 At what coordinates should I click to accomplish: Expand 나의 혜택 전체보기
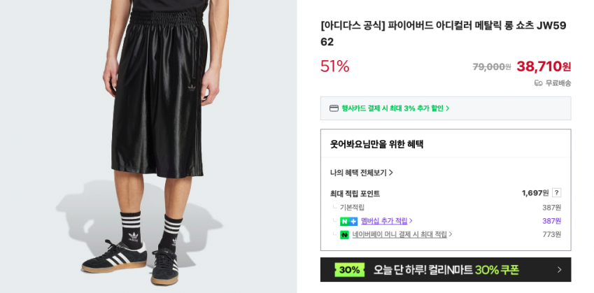(x=361, y=173)
